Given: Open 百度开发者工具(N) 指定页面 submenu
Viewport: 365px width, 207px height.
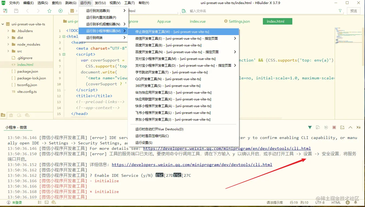Looking at the screenshot, I should (183, 52).
